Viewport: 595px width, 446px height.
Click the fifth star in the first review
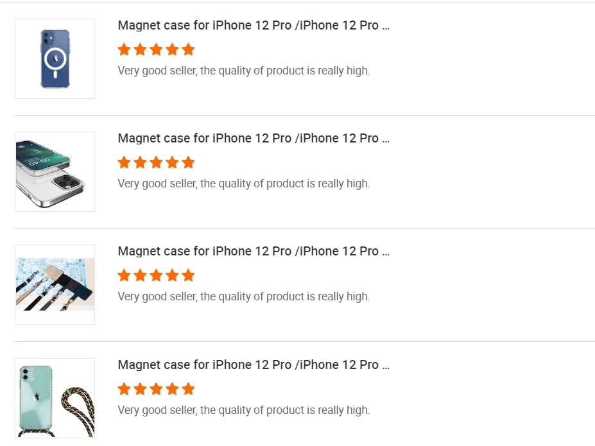[188, 49]
